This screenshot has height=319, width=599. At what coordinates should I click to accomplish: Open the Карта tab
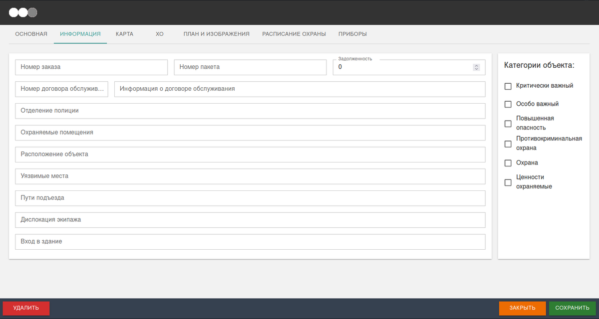124,34
